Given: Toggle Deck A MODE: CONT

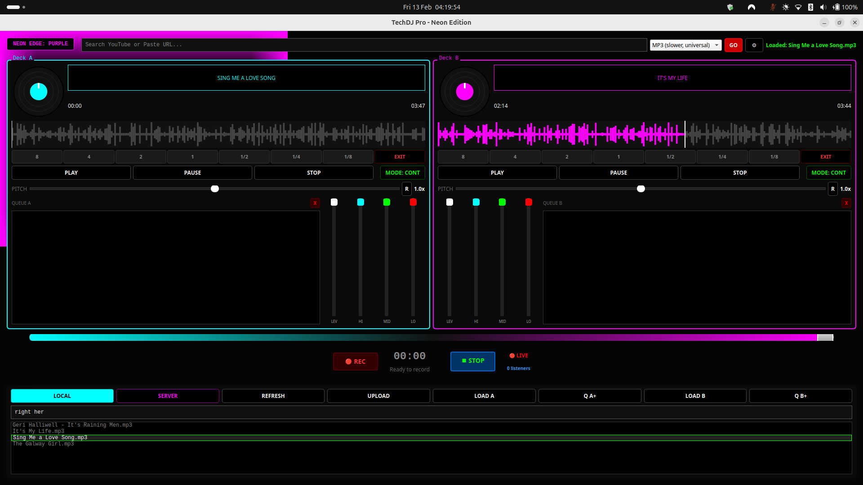Looking at the screenshot, I should 402,173.
